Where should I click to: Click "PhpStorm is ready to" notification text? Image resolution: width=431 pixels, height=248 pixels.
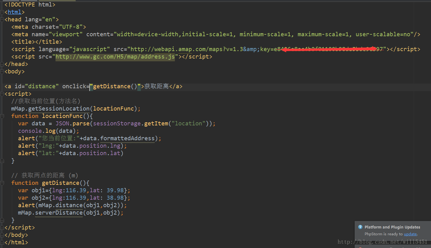(384, 234)
